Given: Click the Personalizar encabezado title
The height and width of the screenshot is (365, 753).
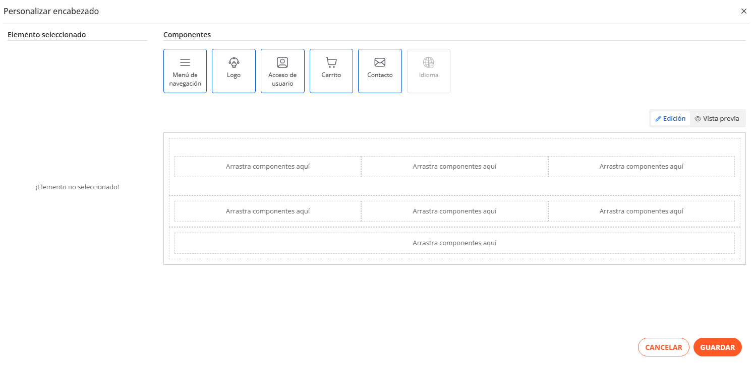Looking at the screenshot, I should point(51,11).
